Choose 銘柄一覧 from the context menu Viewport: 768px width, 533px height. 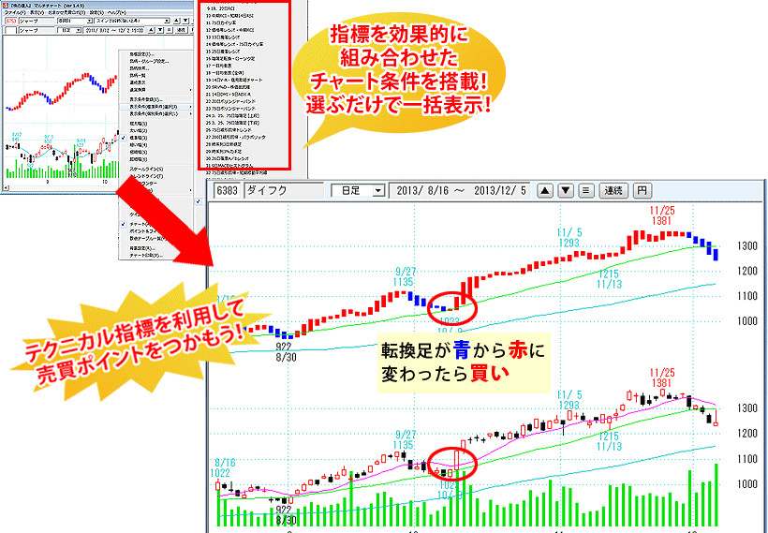pyautogui.click(x=137, y=76)
